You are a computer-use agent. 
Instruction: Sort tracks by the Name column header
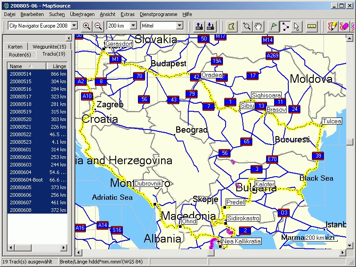tap(27, 66)
